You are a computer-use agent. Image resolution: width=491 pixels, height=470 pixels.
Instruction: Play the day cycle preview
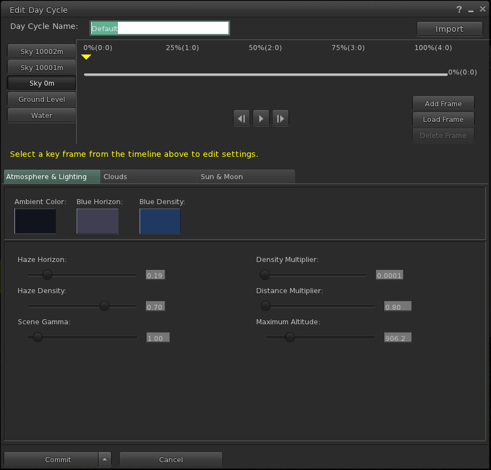tap(261, 118)
